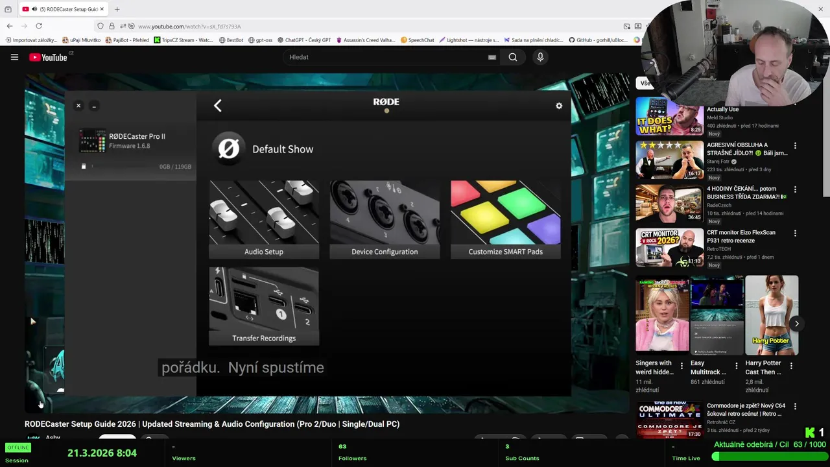The image size is (830, 467).
Task: Open the PajiBot - Přehled bookmark
Action: click(x=126, y=40)
